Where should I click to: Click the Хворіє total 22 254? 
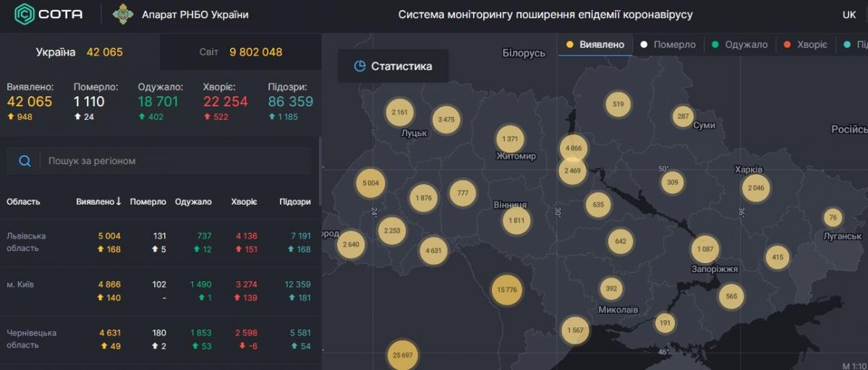226,102
